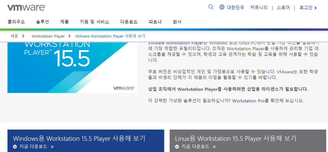Click the paragraph starting 무료 버전은

click(x=233, y=75)
